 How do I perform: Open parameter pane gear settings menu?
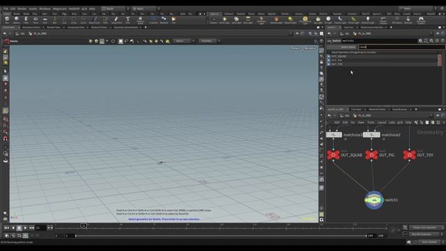tap(420, 41)
